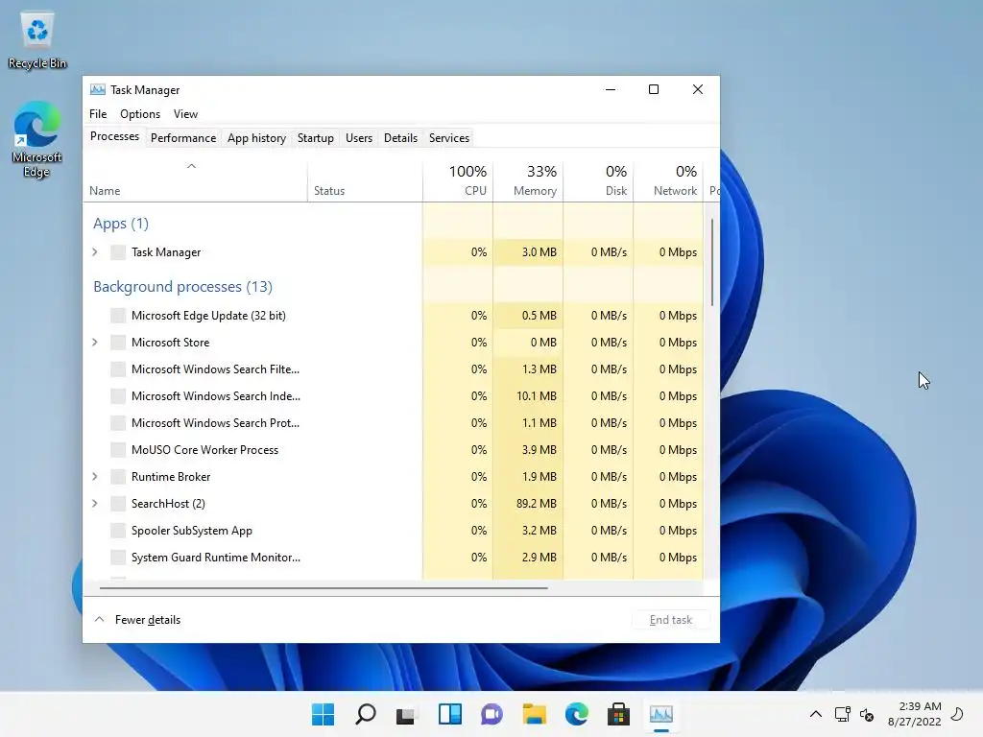Minimize the Task Manager window

(610, 89)
